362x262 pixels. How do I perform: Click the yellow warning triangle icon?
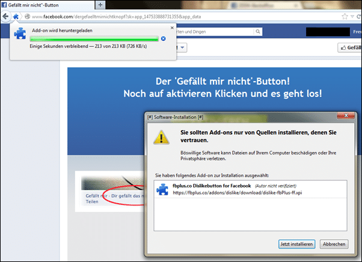pyautogui.click(x=161, y=138)
